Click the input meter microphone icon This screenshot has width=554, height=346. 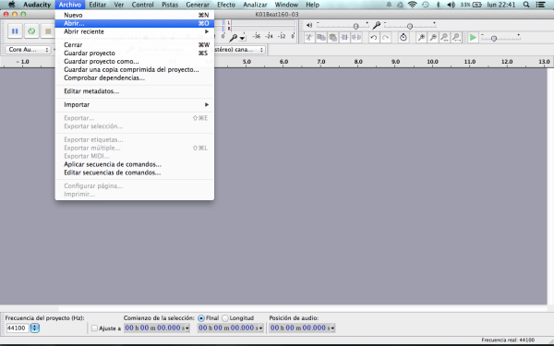(234, 37)
